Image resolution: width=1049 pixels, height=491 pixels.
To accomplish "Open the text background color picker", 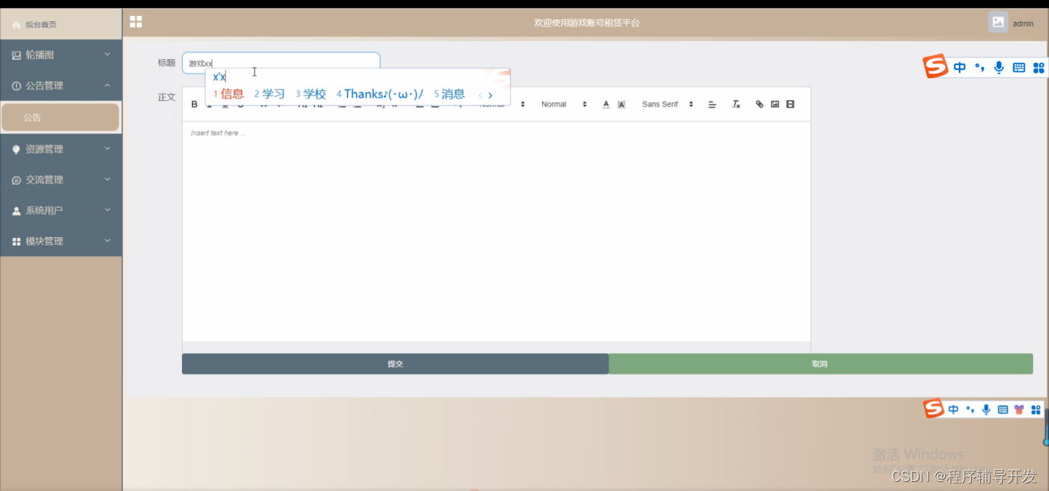I will 622,105.
